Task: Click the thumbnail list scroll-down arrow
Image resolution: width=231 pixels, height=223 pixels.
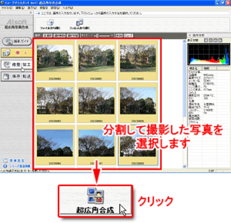Action: [x=185, y=166]
